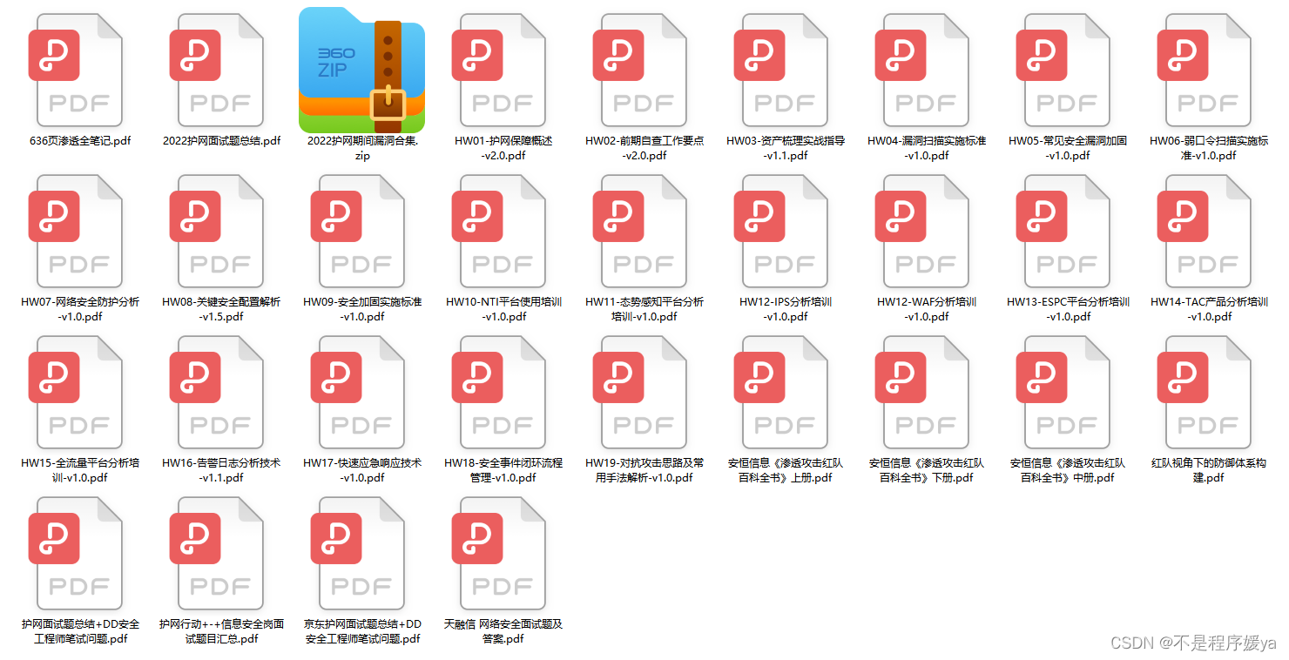The image size is (1289, 660).
Task: Click label HW06-弱口令扫描实施标准-v1.0.pdf
Action: (x=1209, y=148)
